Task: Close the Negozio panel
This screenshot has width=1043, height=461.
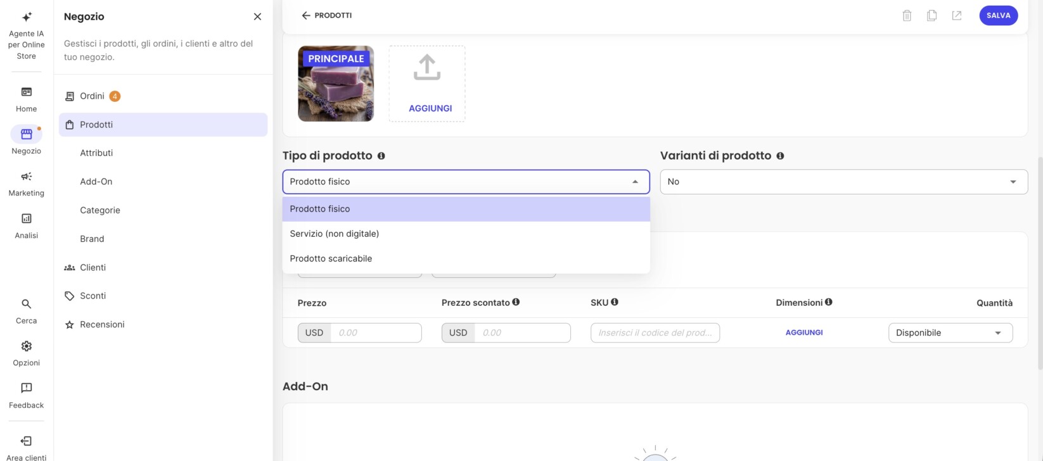Action: [257, 16]
